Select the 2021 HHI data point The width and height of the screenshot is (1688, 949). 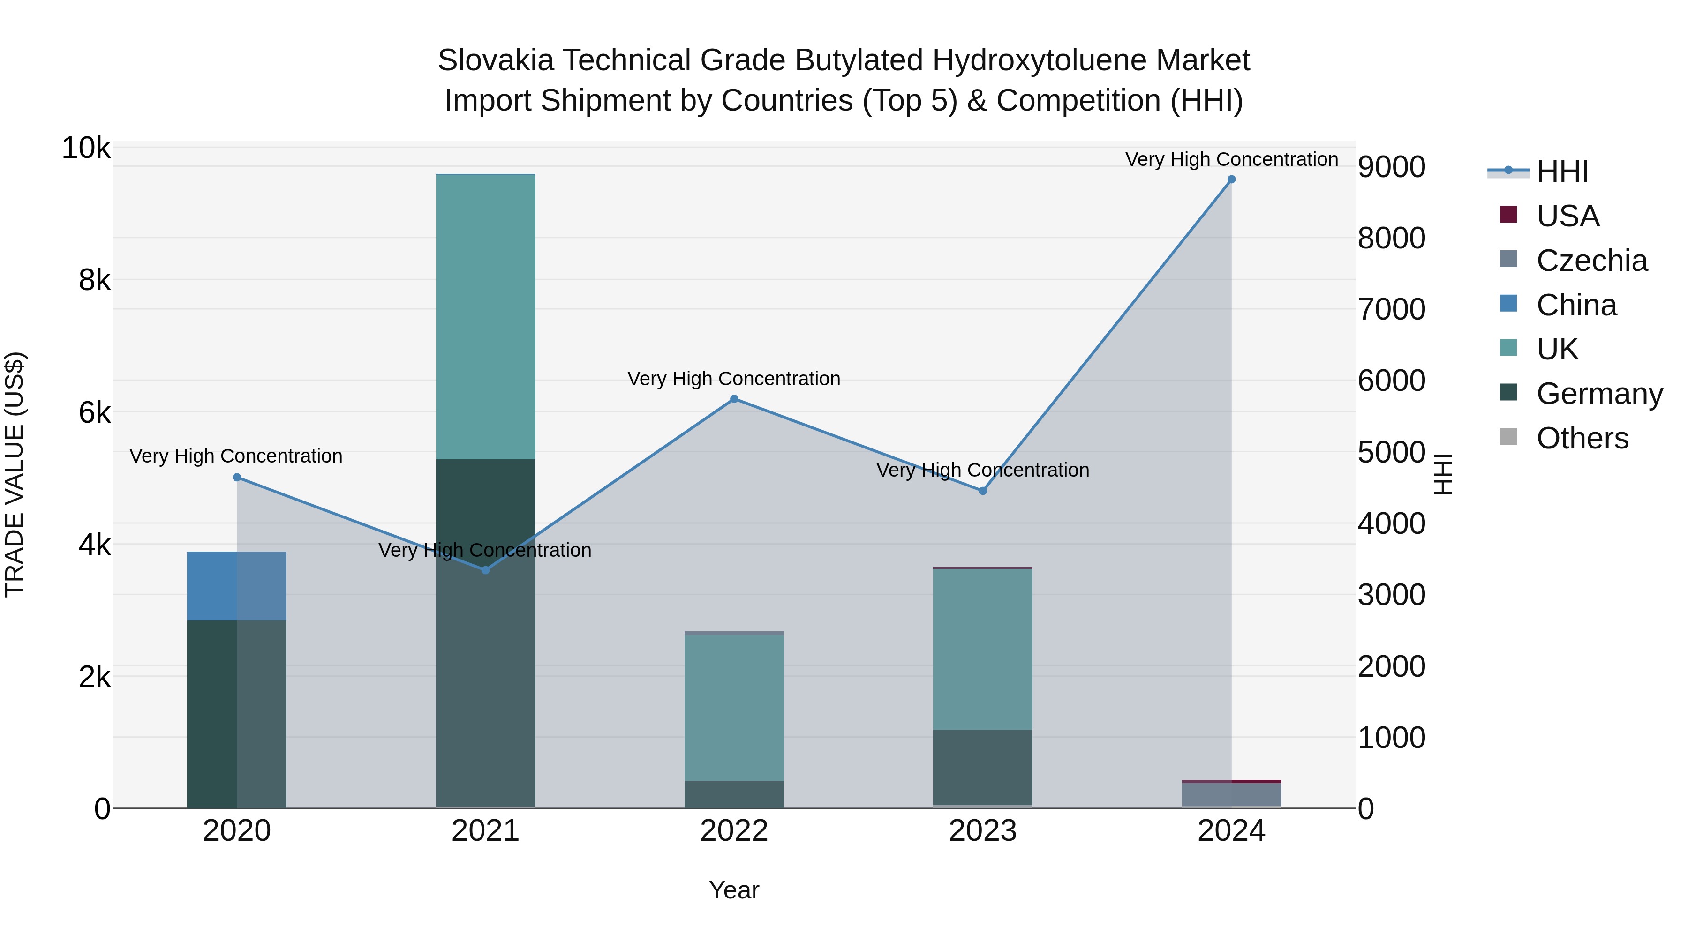pos(486,570)
